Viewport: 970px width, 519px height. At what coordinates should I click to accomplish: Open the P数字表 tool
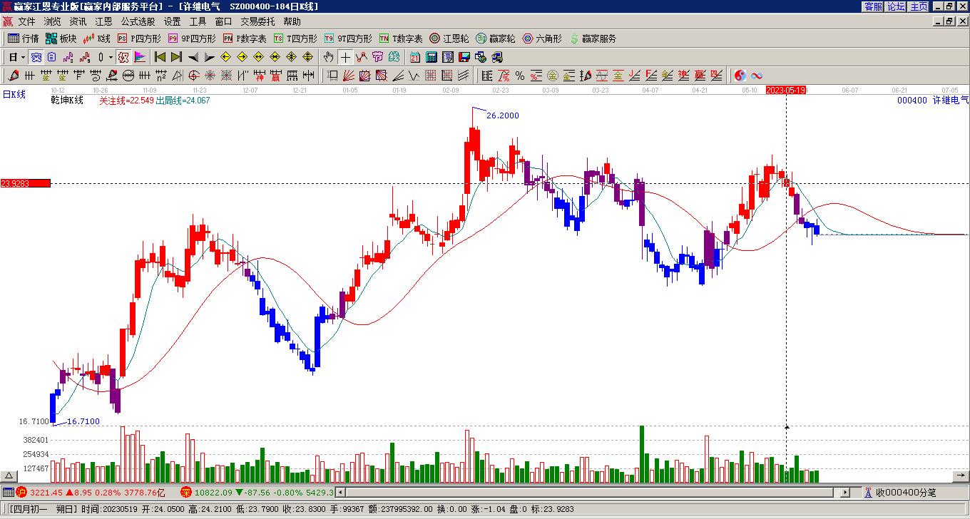(x=245, y=38)
